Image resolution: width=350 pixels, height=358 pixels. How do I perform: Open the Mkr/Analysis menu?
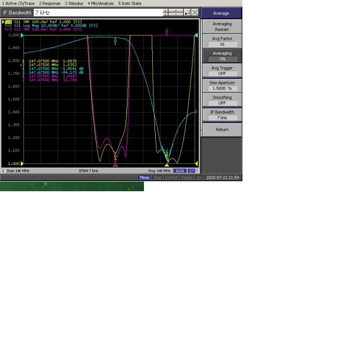[x=101, y=3]
